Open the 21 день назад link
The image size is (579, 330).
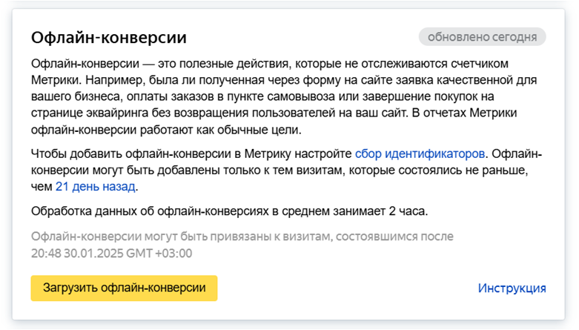[96, 187]
